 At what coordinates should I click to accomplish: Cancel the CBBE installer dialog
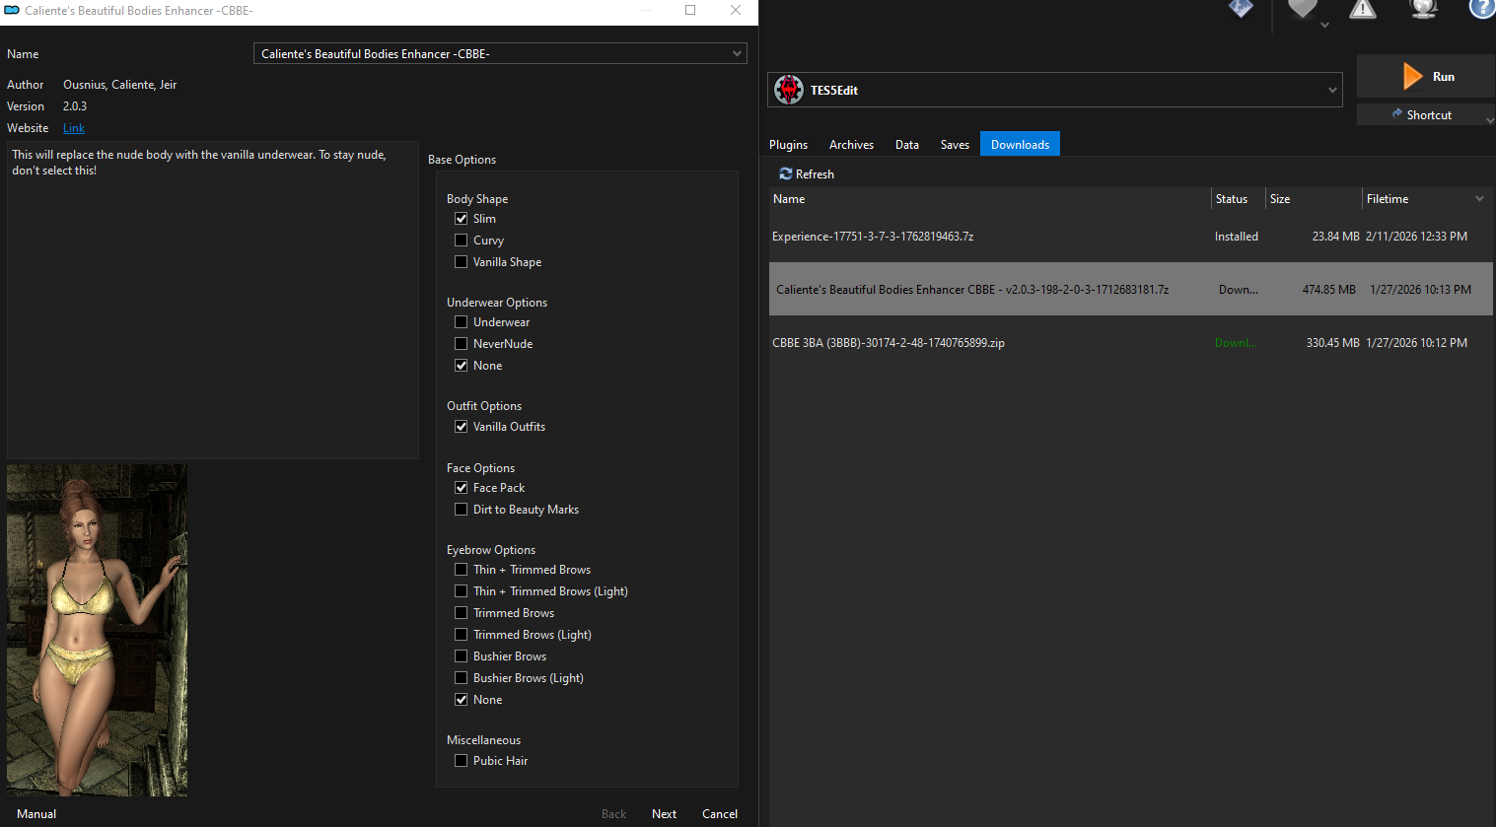tap(720, 814)
